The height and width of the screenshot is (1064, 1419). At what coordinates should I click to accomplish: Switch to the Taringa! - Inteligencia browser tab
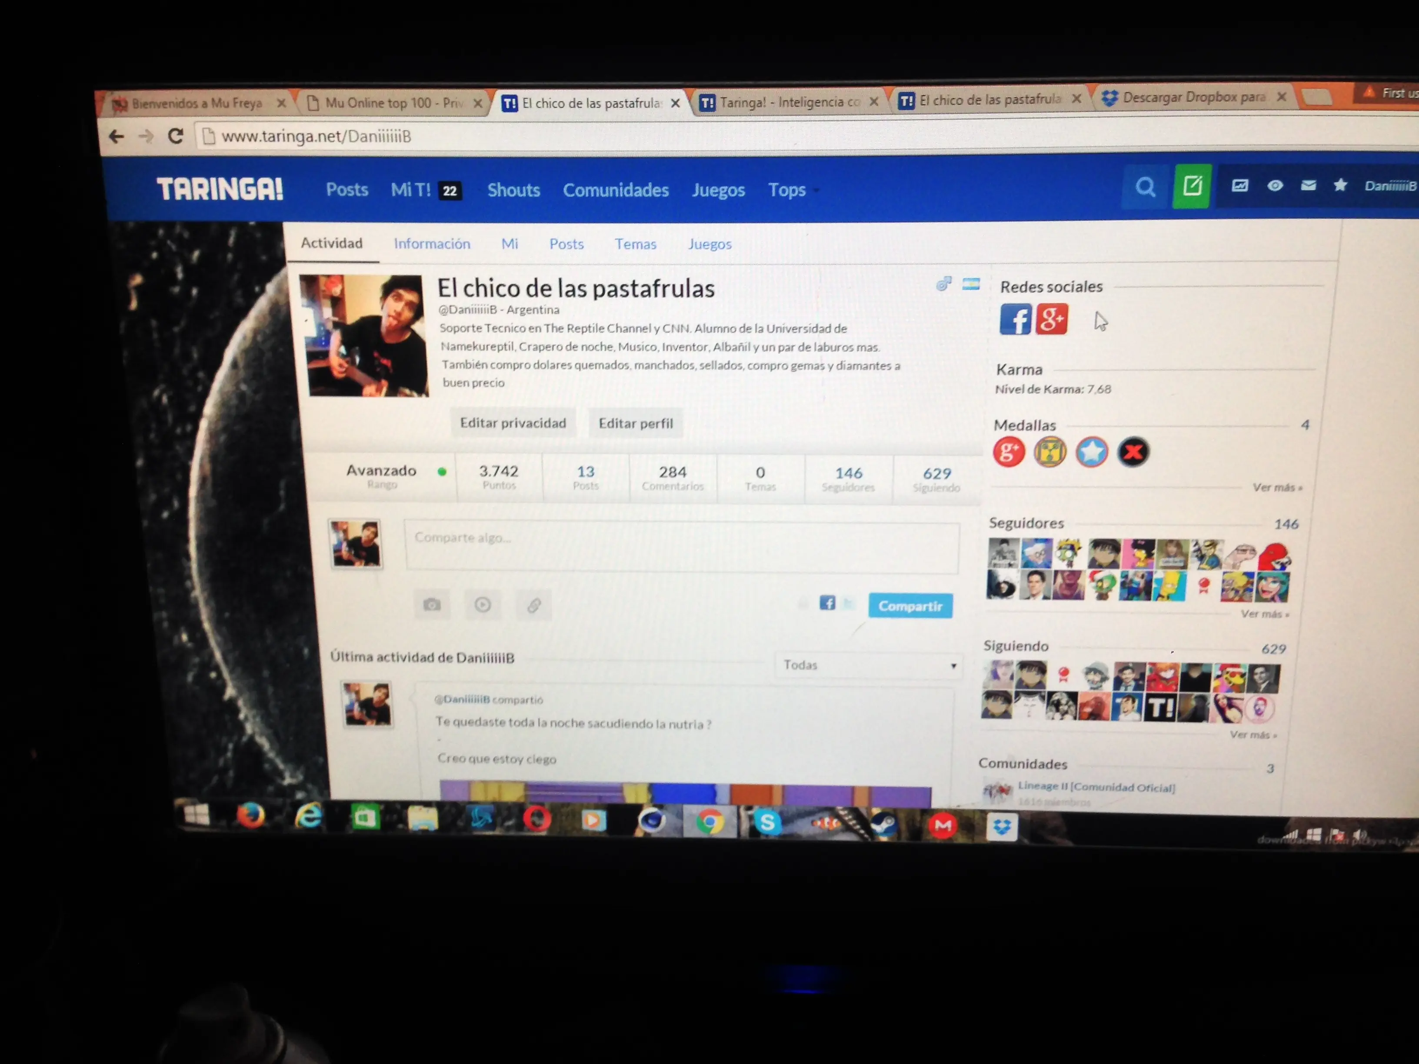point(788,102)
